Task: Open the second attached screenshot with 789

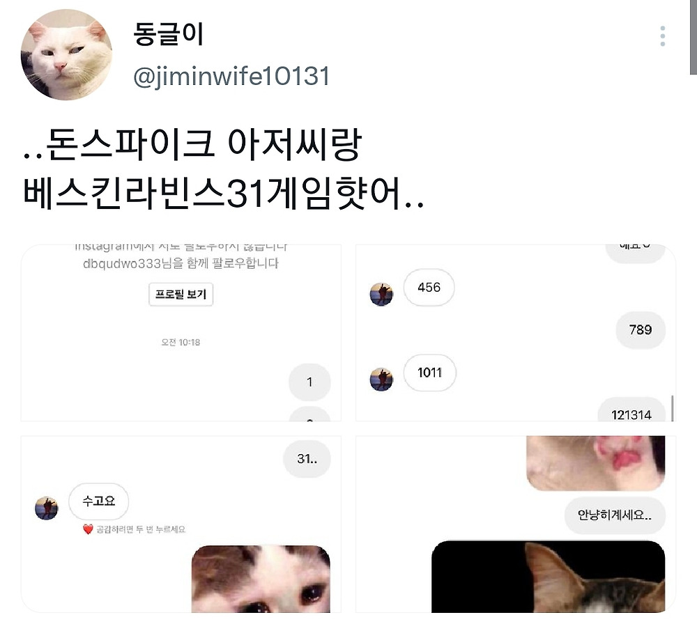Action: coord(516,332)
